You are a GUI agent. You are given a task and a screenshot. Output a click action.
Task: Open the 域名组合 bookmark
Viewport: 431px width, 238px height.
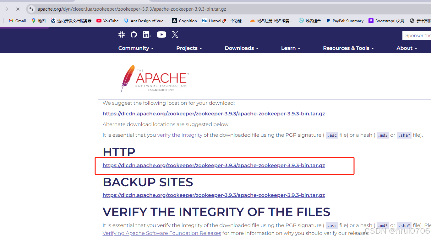click(x=310, y=21)
